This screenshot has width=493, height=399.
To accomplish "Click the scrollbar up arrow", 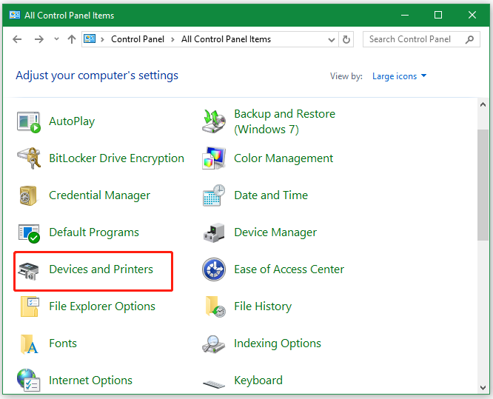I will pyautogui.click(x=483, y=104).
